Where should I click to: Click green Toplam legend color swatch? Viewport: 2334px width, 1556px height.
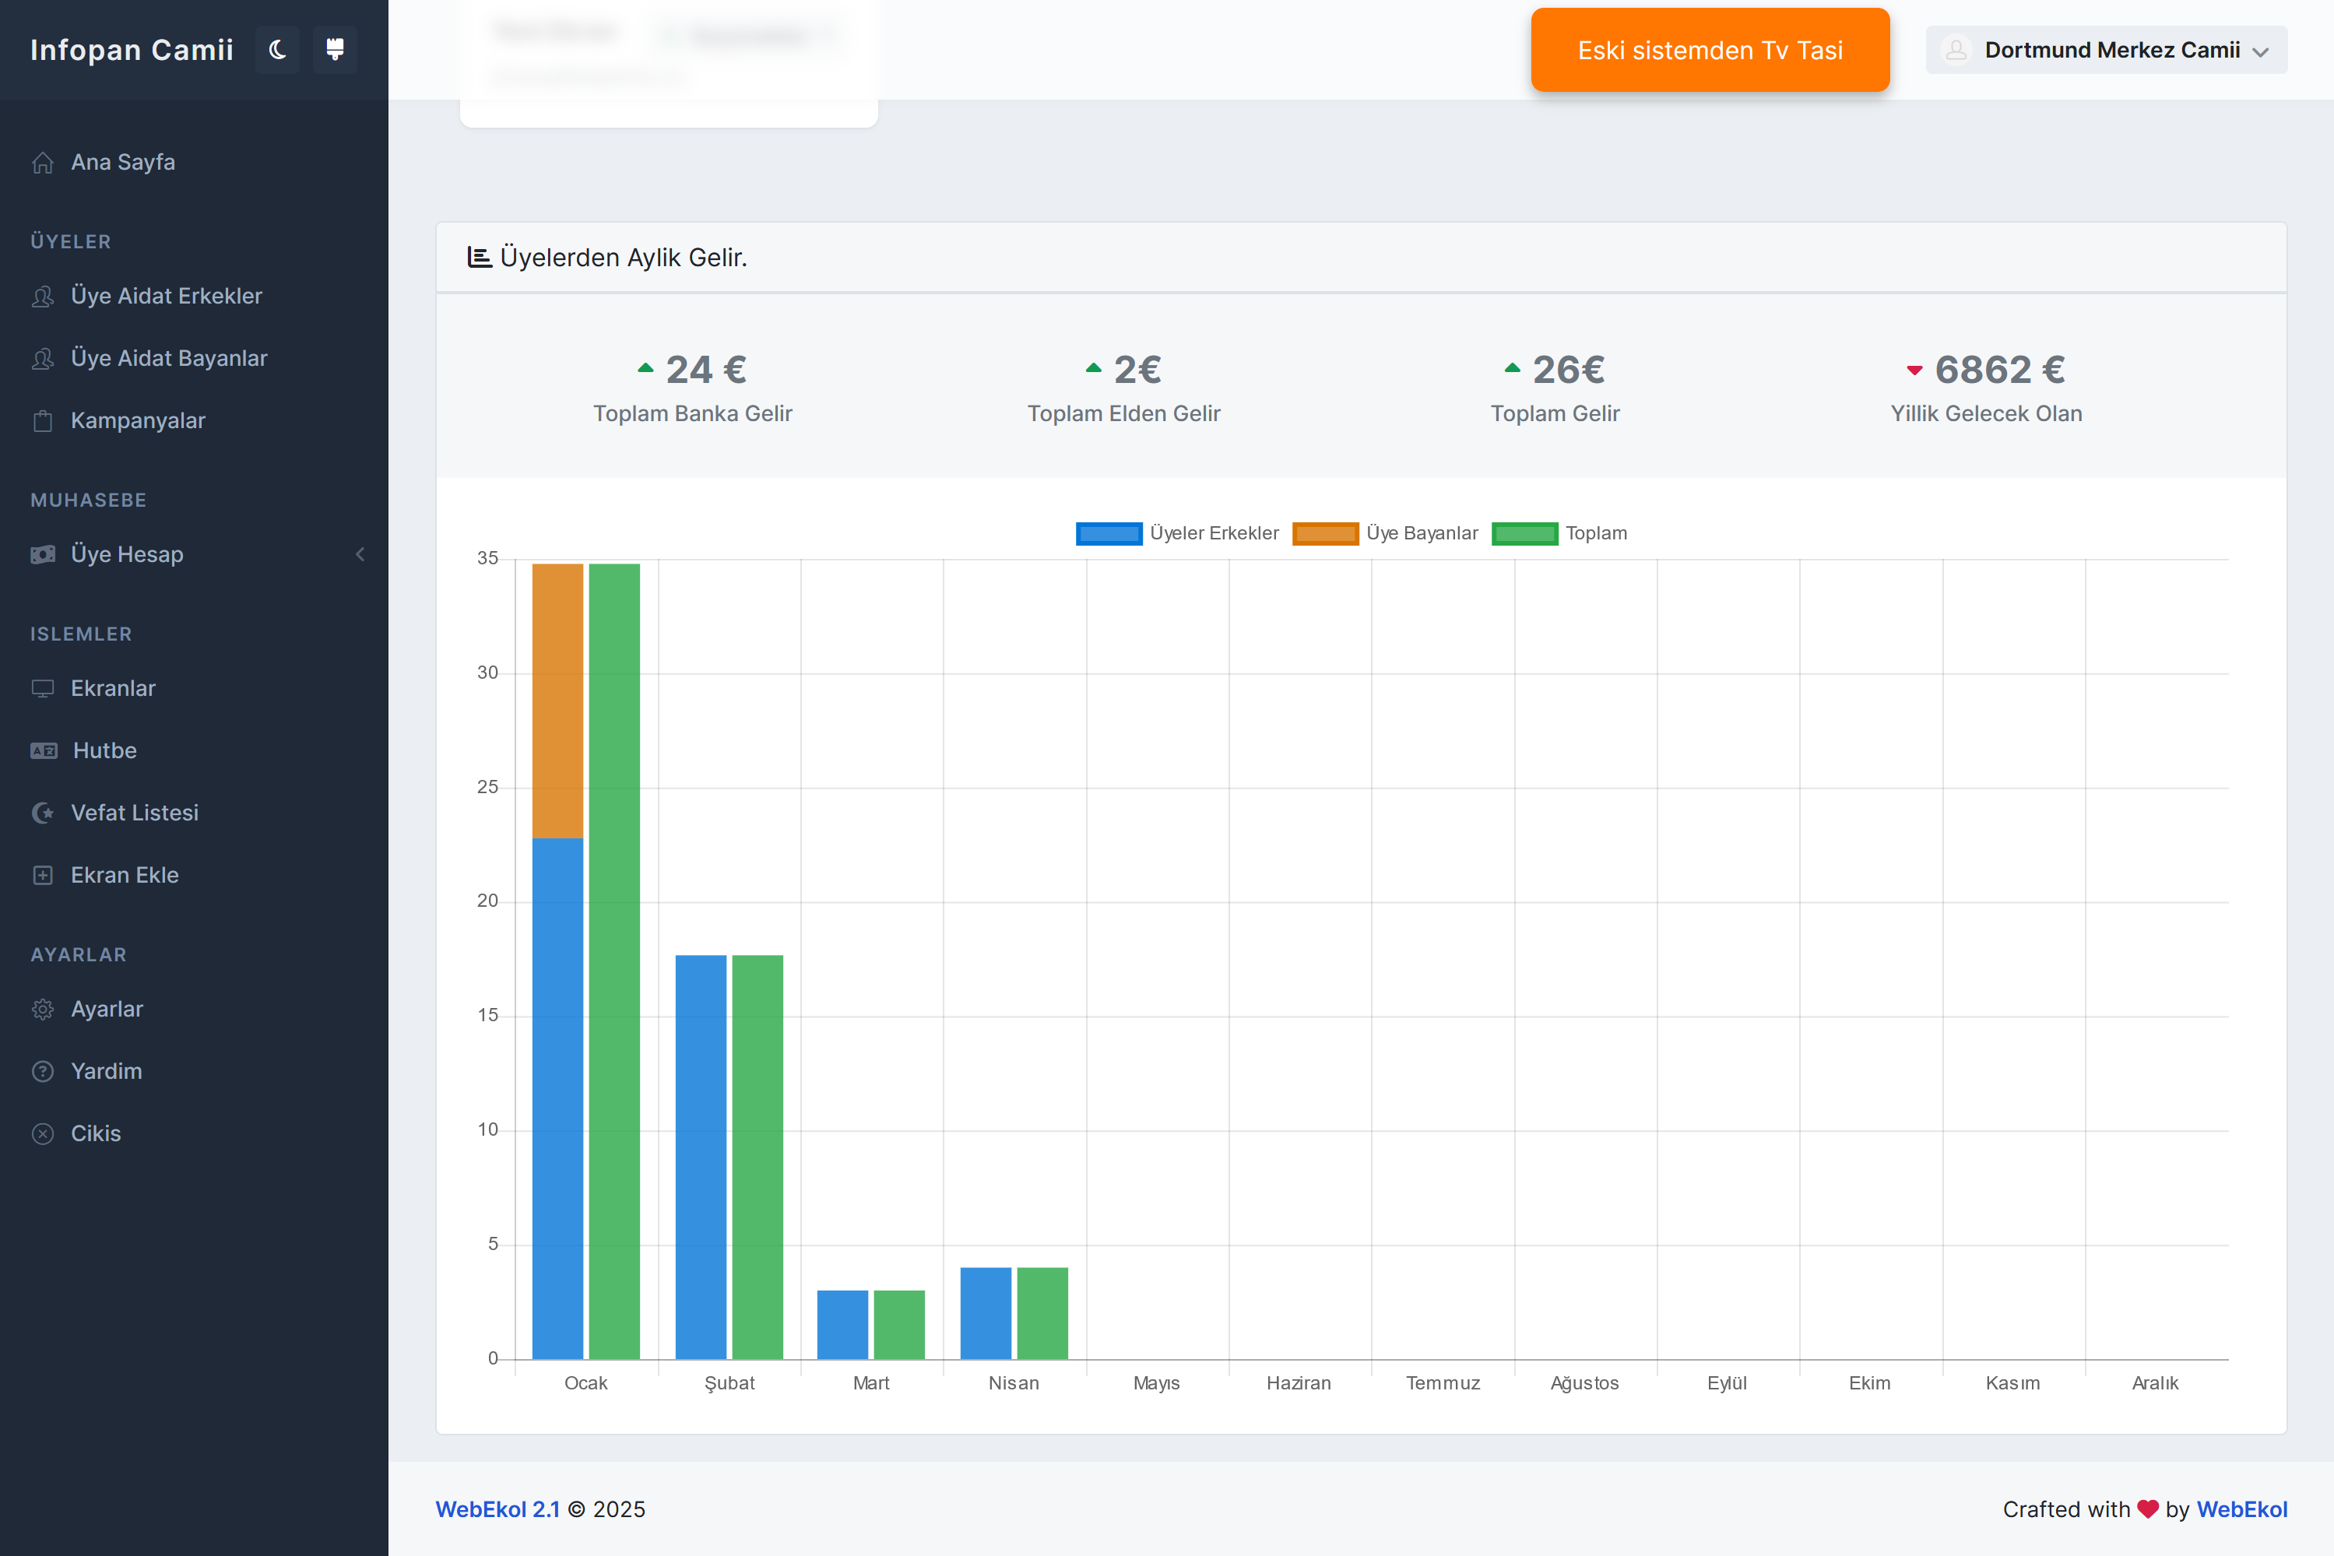tap(1524, 534)
